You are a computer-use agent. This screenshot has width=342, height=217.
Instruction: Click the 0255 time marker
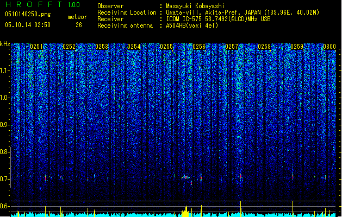[166, 47]
